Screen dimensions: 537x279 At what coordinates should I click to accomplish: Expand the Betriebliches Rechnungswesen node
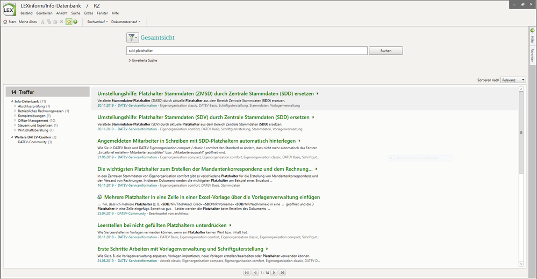click(16, 111)
